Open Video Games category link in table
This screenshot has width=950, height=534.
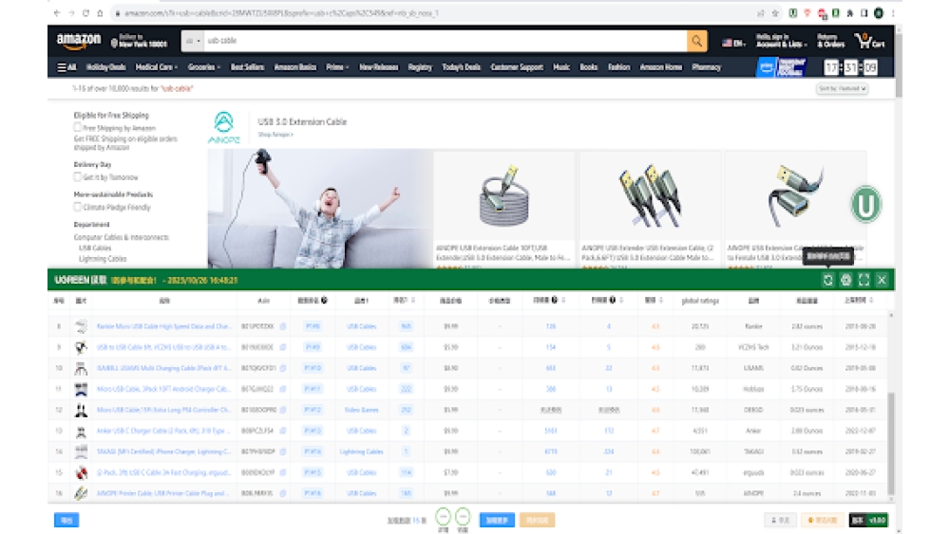361,410
